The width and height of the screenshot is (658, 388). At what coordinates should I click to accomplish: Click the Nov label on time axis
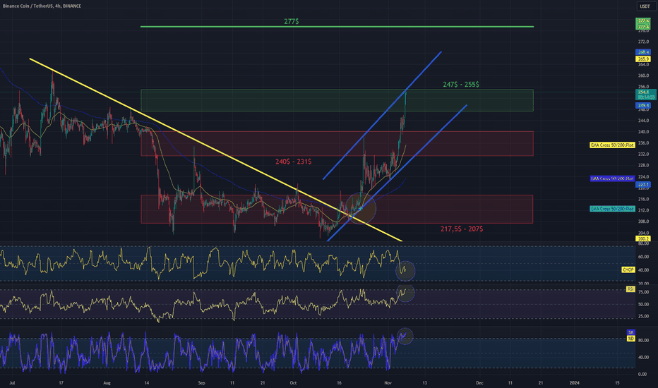click(x=388, y=383)
